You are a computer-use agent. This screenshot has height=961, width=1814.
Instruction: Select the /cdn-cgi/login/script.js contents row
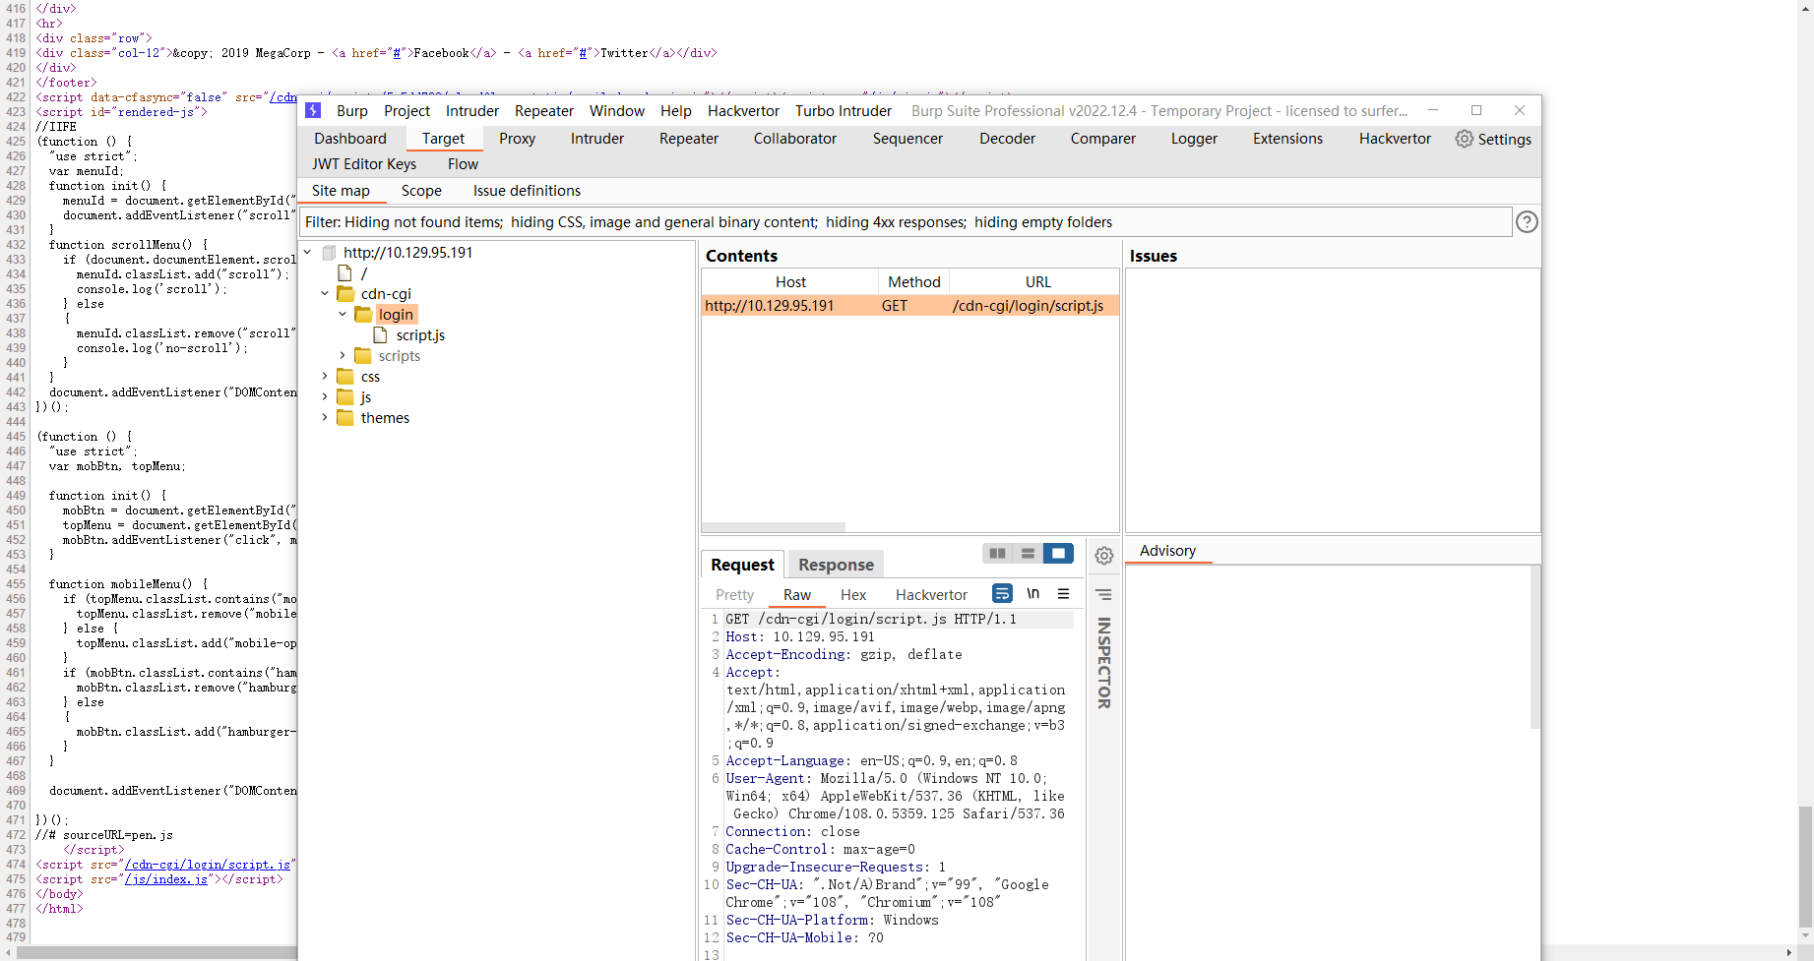point(910,306)
